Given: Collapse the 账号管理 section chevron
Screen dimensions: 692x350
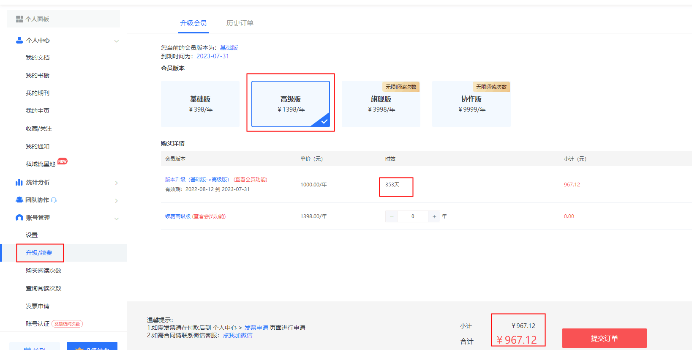Looking at the screenshot, I should (x=117, y=219).
